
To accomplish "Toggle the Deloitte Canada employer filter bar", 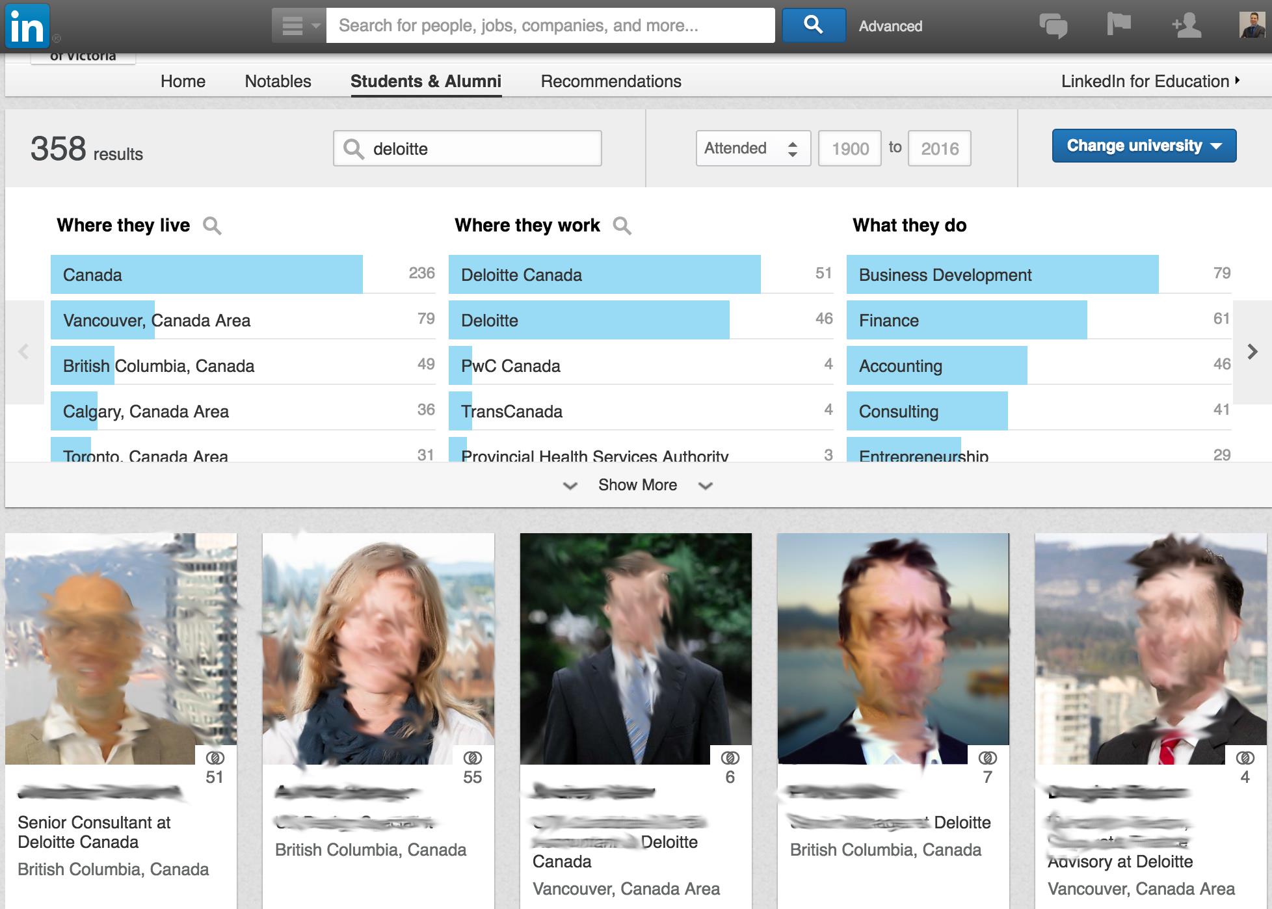I will click(603, 274).
